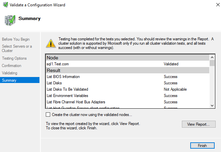Click the results list scrollbar thumb
The width and height of the screenshot is (221, 152).
point(212,63)
